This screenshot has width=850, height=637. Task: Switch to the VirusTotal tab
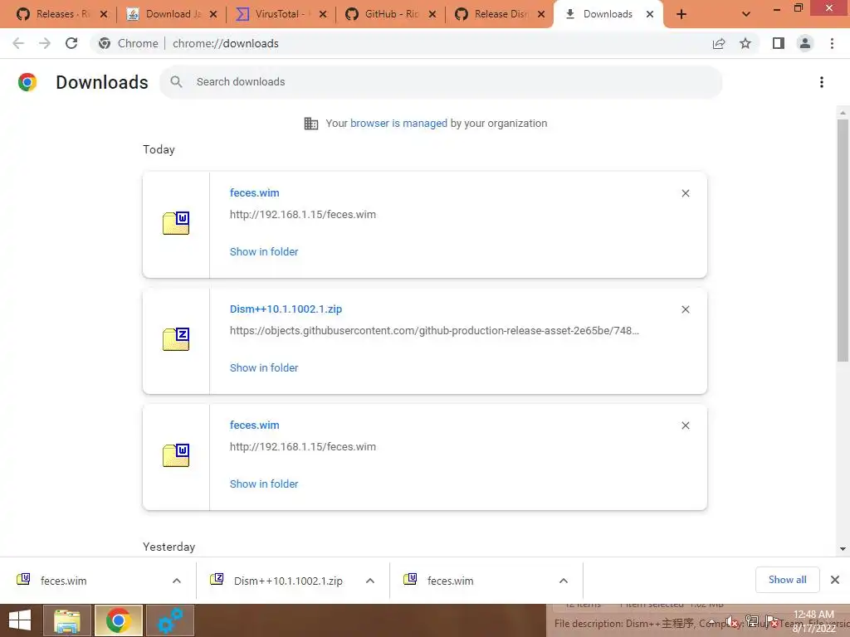pyautogui.click(x=271, y=14)
